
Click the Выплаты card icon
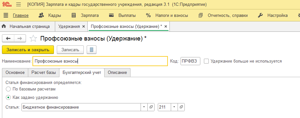point(111,16)
